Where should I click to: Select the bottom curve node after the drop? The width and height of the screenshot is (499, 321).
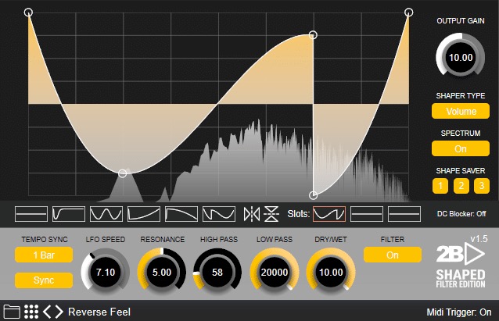313,195
